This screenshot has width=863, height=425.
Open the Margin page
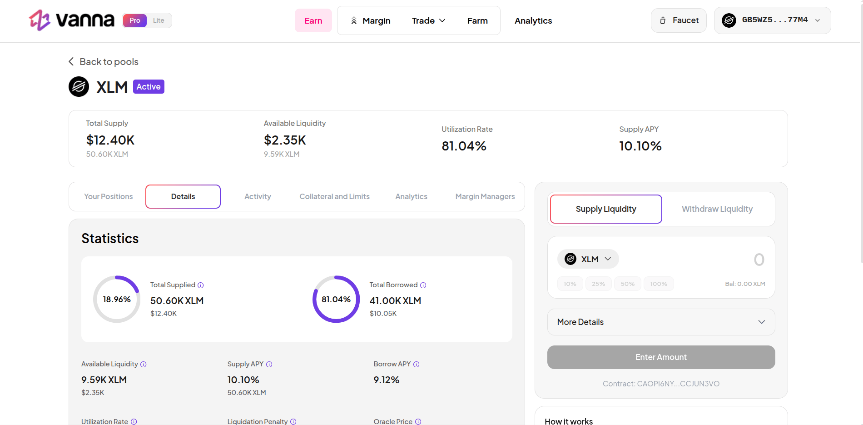[x=371, y=21]
